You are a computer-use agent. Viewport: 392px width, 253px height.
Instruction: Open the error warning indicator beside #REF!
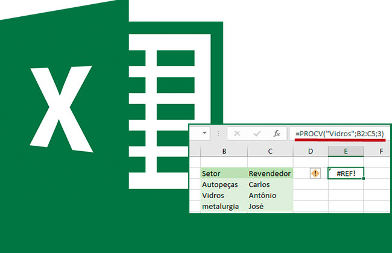click(x=315, y=173)
